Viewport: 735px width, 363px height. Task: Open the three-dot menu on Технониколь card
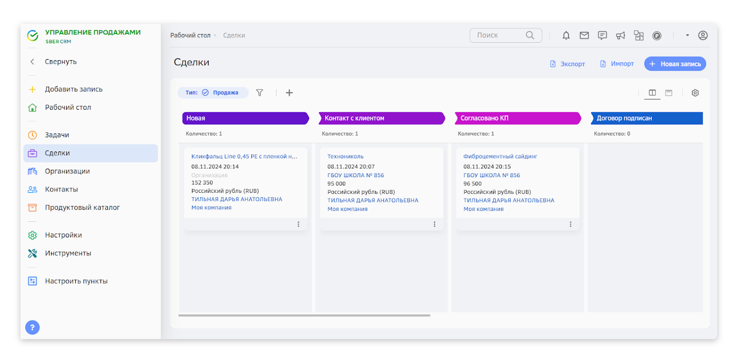point(434,224)
